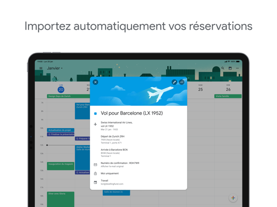
Task: Click the battery indicator in the status bar
Action: (x=238, y=61)
